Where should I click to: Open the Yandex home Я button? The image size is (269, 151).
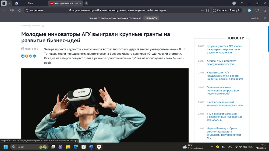pos(12,10)
